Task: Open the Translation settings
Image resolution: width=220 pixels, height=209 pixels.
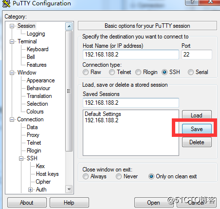Action: click(x=39, y=96)
